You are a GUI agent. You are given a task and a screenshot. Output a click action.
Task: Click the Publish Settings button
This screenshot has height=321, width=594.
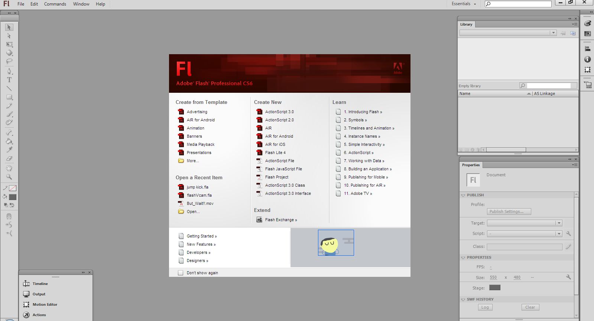point(509,212)
